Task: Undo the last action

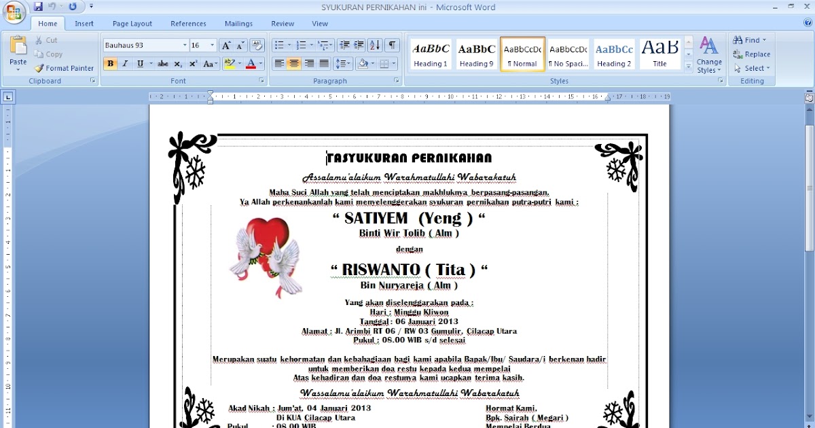Action: coord(52,7)
